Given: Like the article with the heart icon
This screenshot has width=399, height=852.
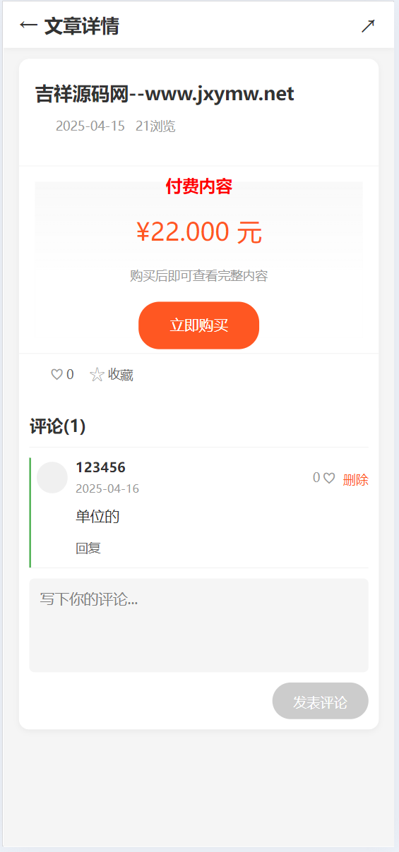Looking at the screenshot, I should [x=56, y=375].
